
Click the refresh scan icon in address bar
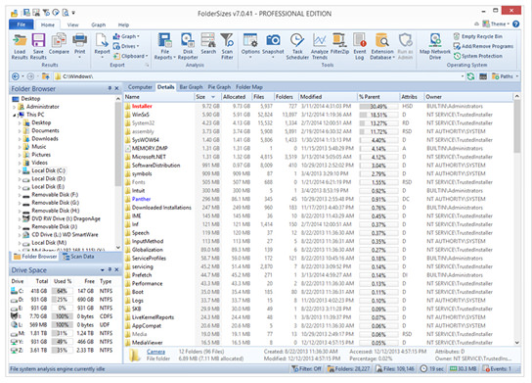[x=470, y=76]
